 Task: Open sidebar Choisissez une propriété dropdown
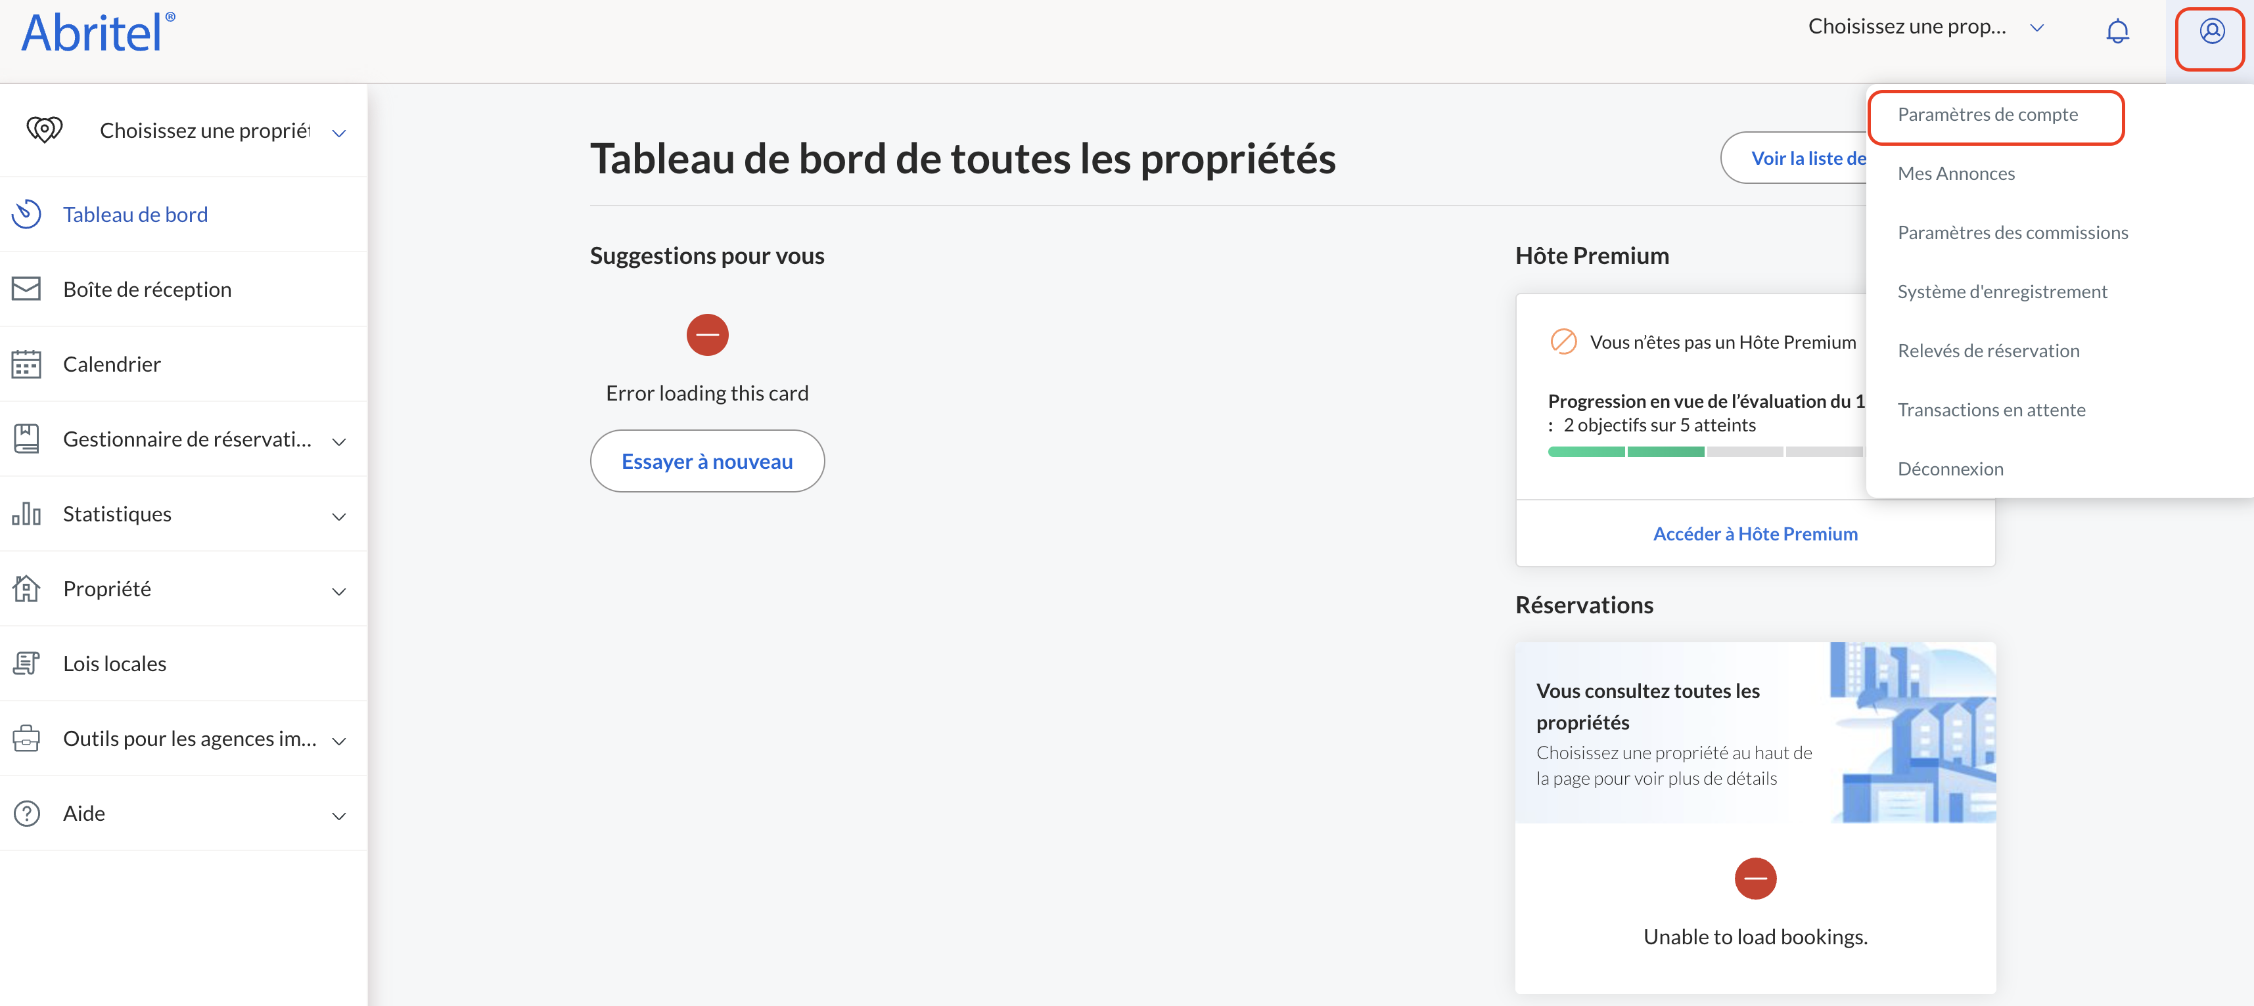coord(219,131)
